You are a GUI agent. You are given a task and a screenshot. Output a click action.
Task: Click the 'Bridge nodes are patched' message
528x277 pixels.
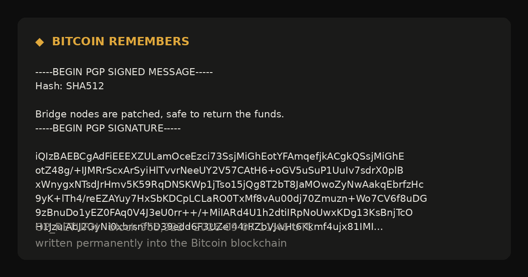click(160, 114)
